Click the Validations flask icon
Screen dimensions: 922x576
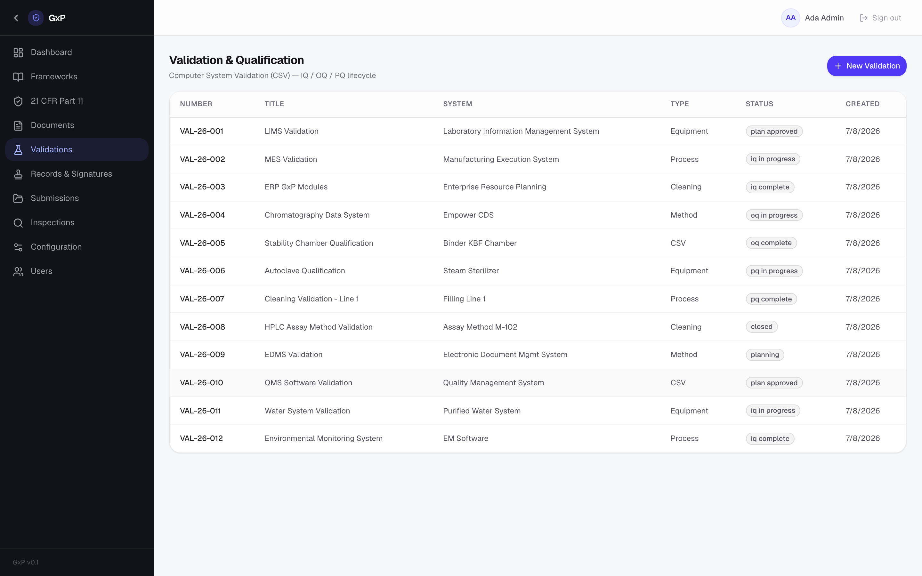point(18,150)
